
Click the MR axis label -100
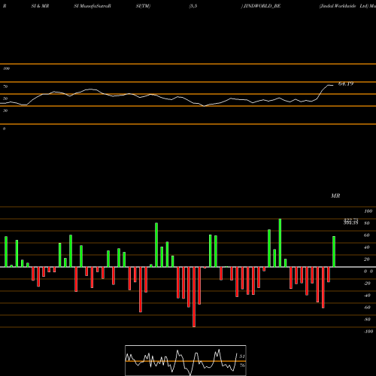368,332
